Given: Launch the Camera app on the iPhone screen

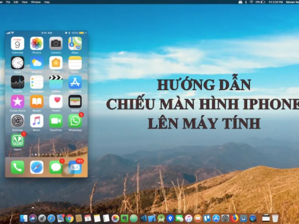Looking at the screenshot, I should (x=56, y=44).
